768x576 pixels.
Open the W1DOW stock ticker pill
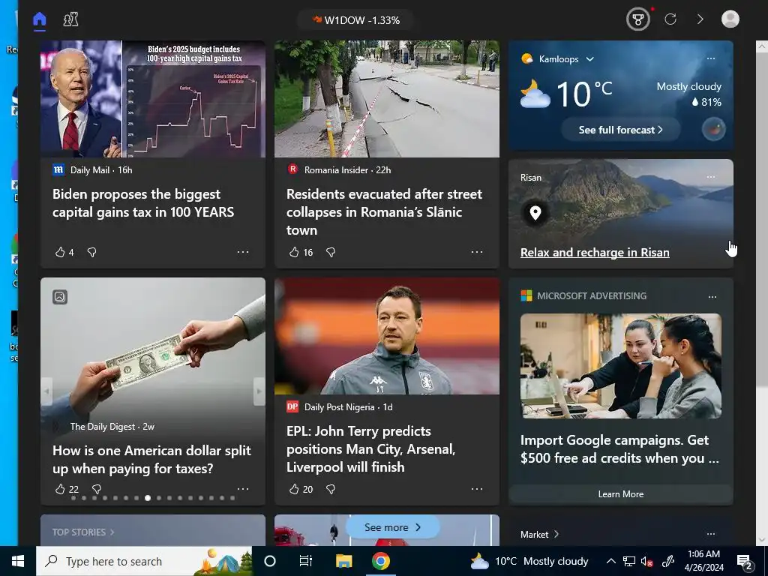(x=356, y=20)
